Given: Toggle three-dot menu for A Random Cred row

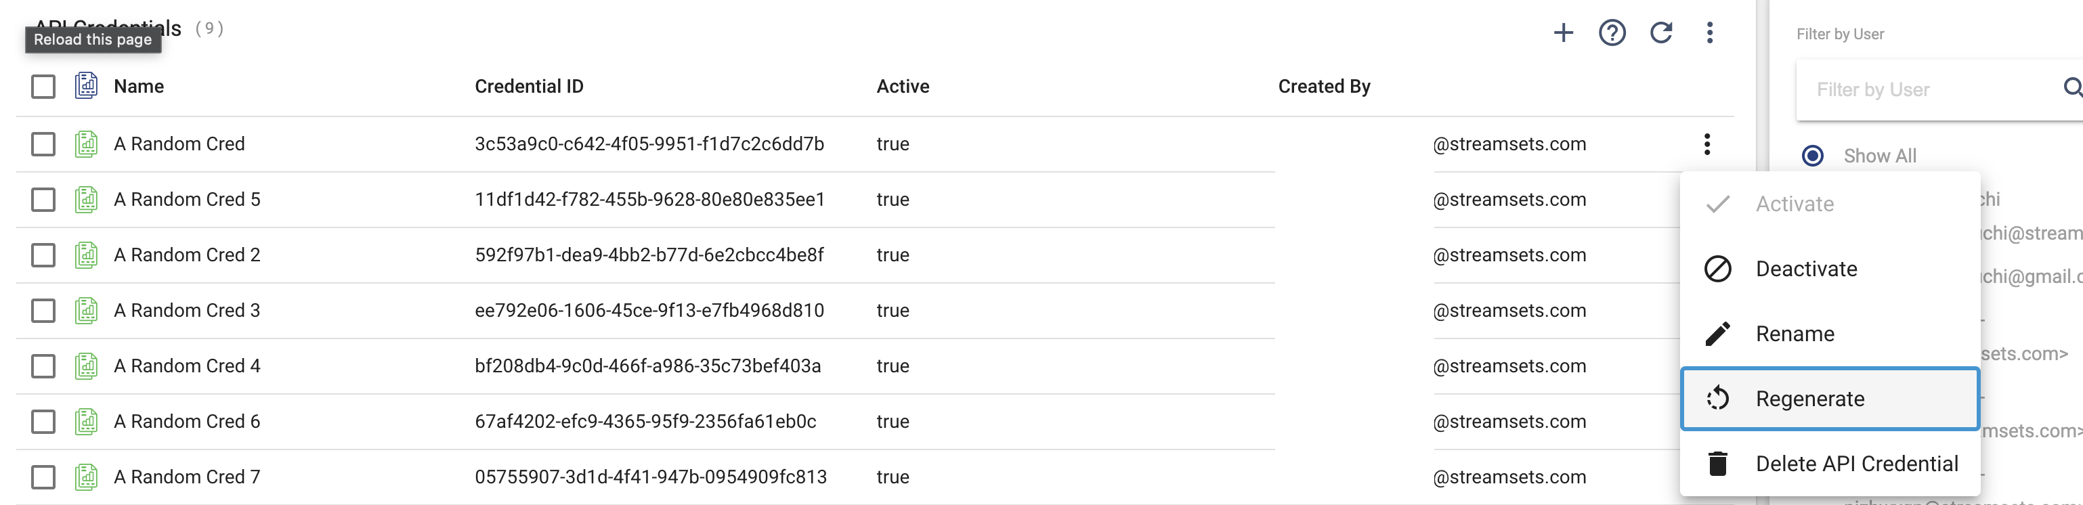Looking at the screenshot, I should 1707,144.
